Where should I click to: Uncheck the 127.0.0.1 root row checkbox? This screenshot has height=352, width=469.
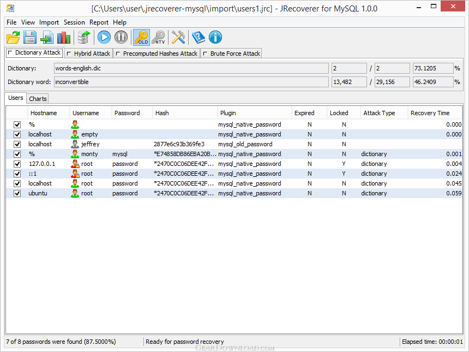coord(17,164)
